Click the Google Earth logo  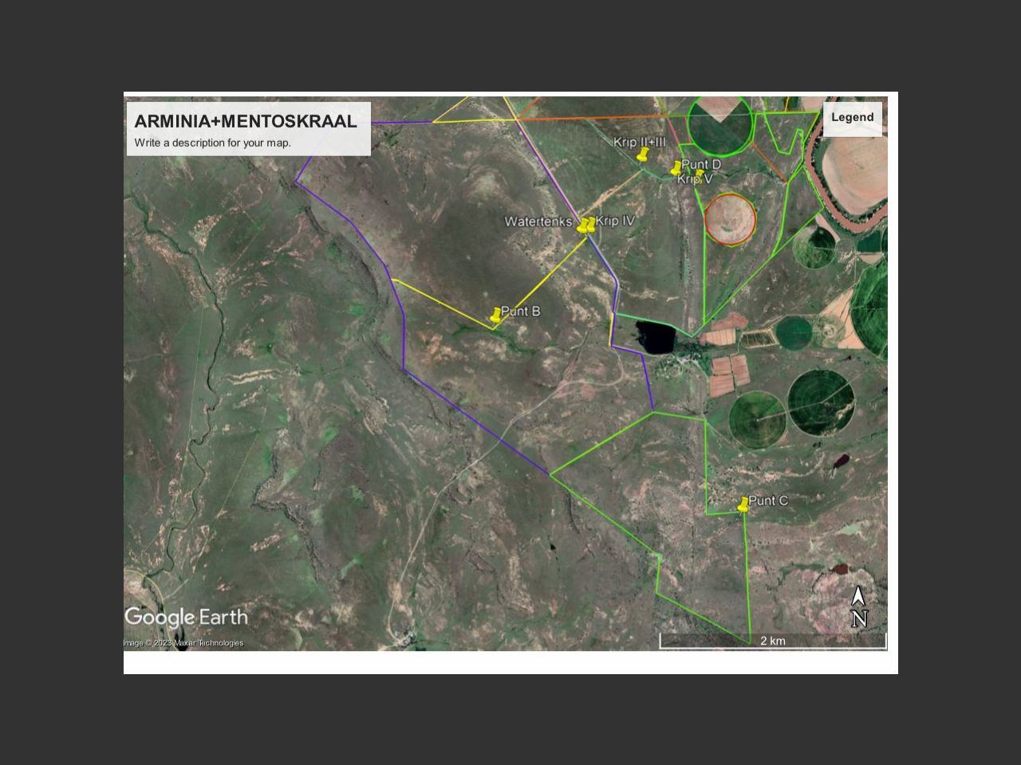click(186, 618)
